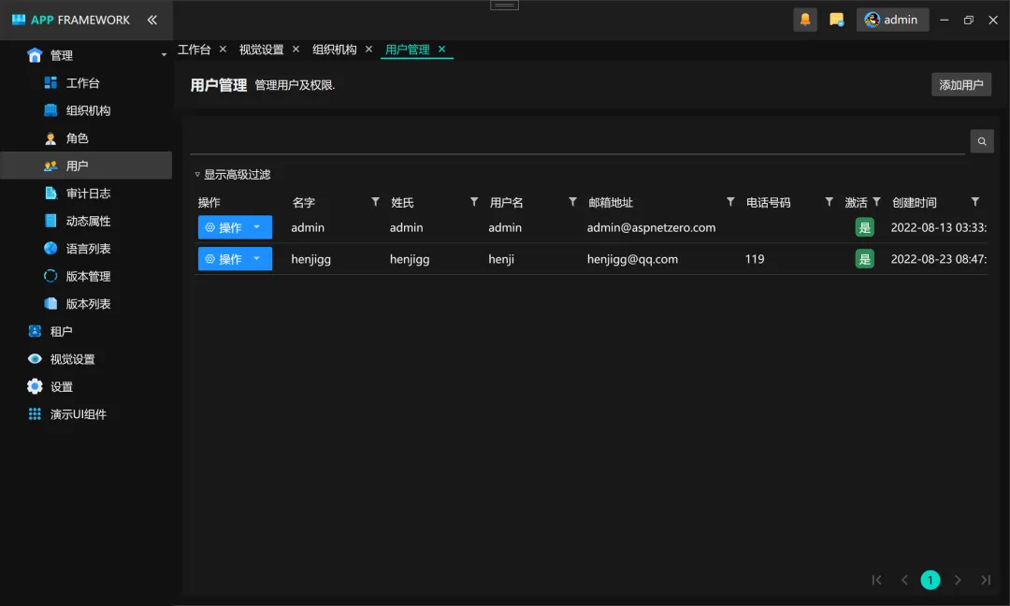Open the 操作 dropdown on the admin row
The image size is (1010, 606).
[234, 226]
